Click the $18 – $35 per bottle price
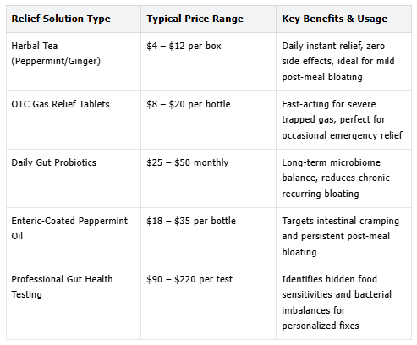The image size is (417, 345). [x=191, y=221]
